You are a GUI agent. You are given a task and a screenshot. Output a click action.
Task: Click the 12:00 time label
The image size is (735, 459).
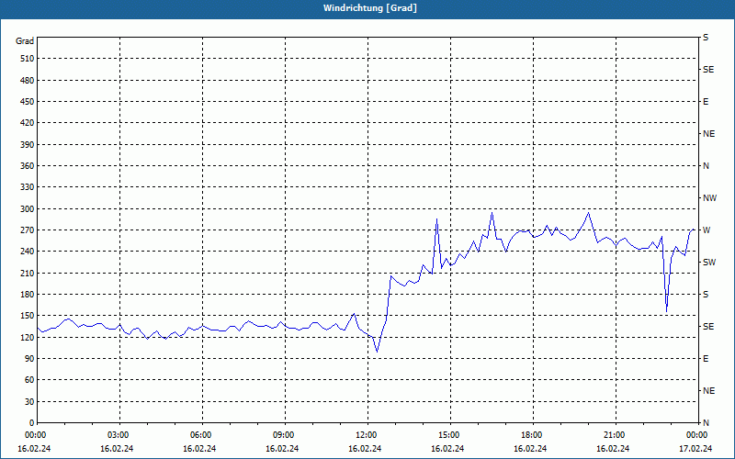(366, 435)
